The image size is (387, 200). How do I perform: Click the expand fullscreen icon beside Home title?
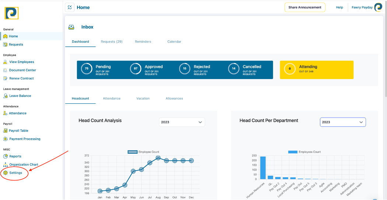[x=70, y=7]
